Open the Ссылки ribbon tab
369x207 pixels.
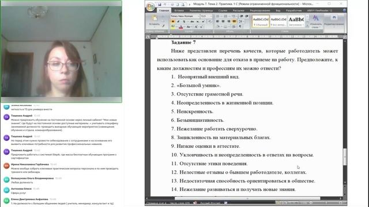click(223, 10)
